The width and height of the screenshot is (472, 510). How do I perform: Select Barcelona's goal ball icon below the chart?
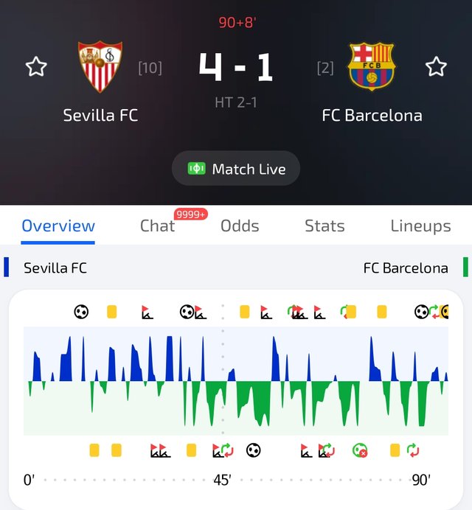pos(253,450)
